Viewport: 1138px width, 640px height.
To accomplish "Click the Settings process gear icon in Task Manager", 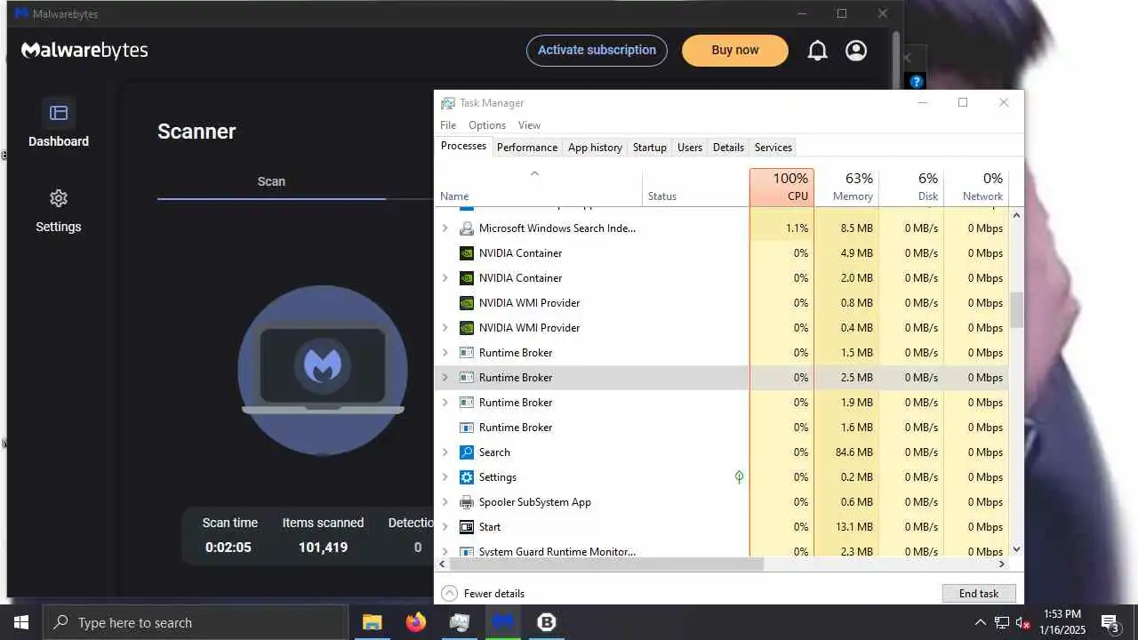I will (467, 477).
